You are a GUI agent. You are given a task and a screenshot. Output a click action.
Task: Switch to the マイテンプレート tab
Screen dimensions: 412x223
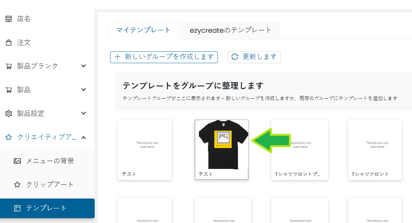pyautogui.click(x=143, y=30)
